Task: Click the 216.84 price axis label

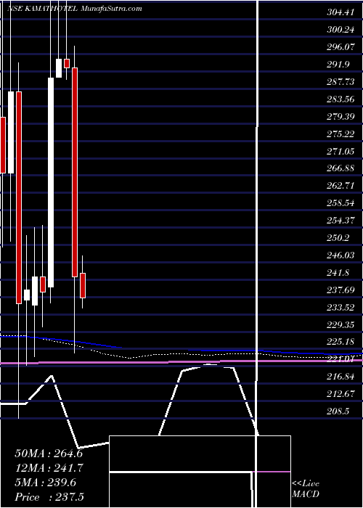Action: click(340, 377)
